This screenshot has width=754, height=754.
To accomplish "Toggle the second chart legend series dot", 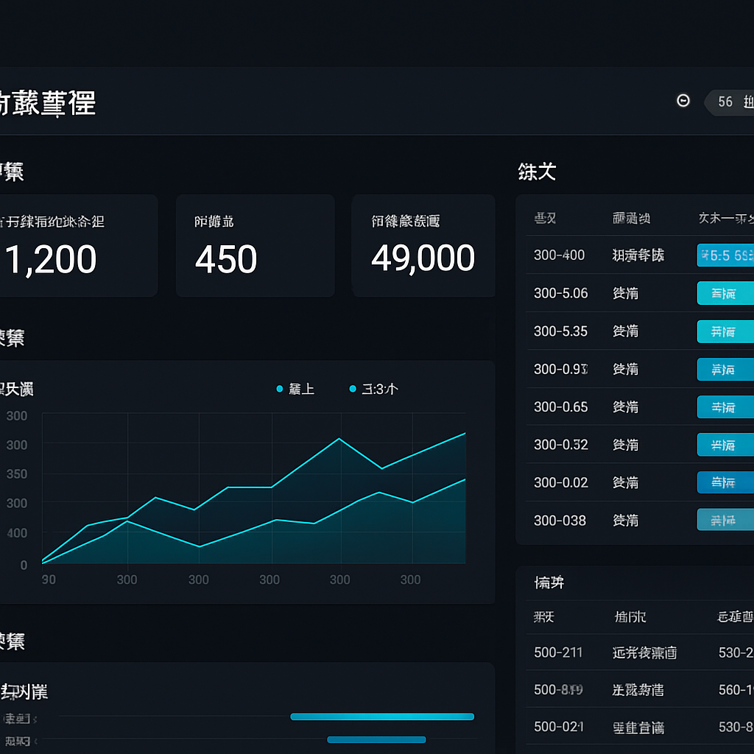I will pyautogui.click(x=353, y=389).
